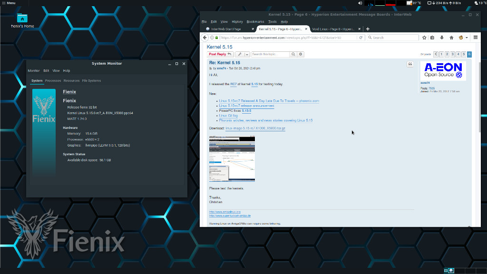Open advanced search gear icon
The height and width of the screenshot is (274, 487).
point(301,54)
